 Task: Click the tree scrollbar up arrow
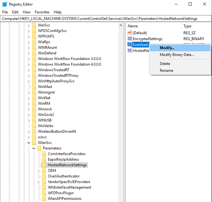coord(121,25)
